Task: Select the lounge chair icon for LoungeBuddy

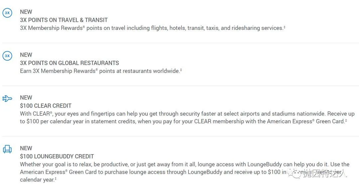Action: click(7, 149)
